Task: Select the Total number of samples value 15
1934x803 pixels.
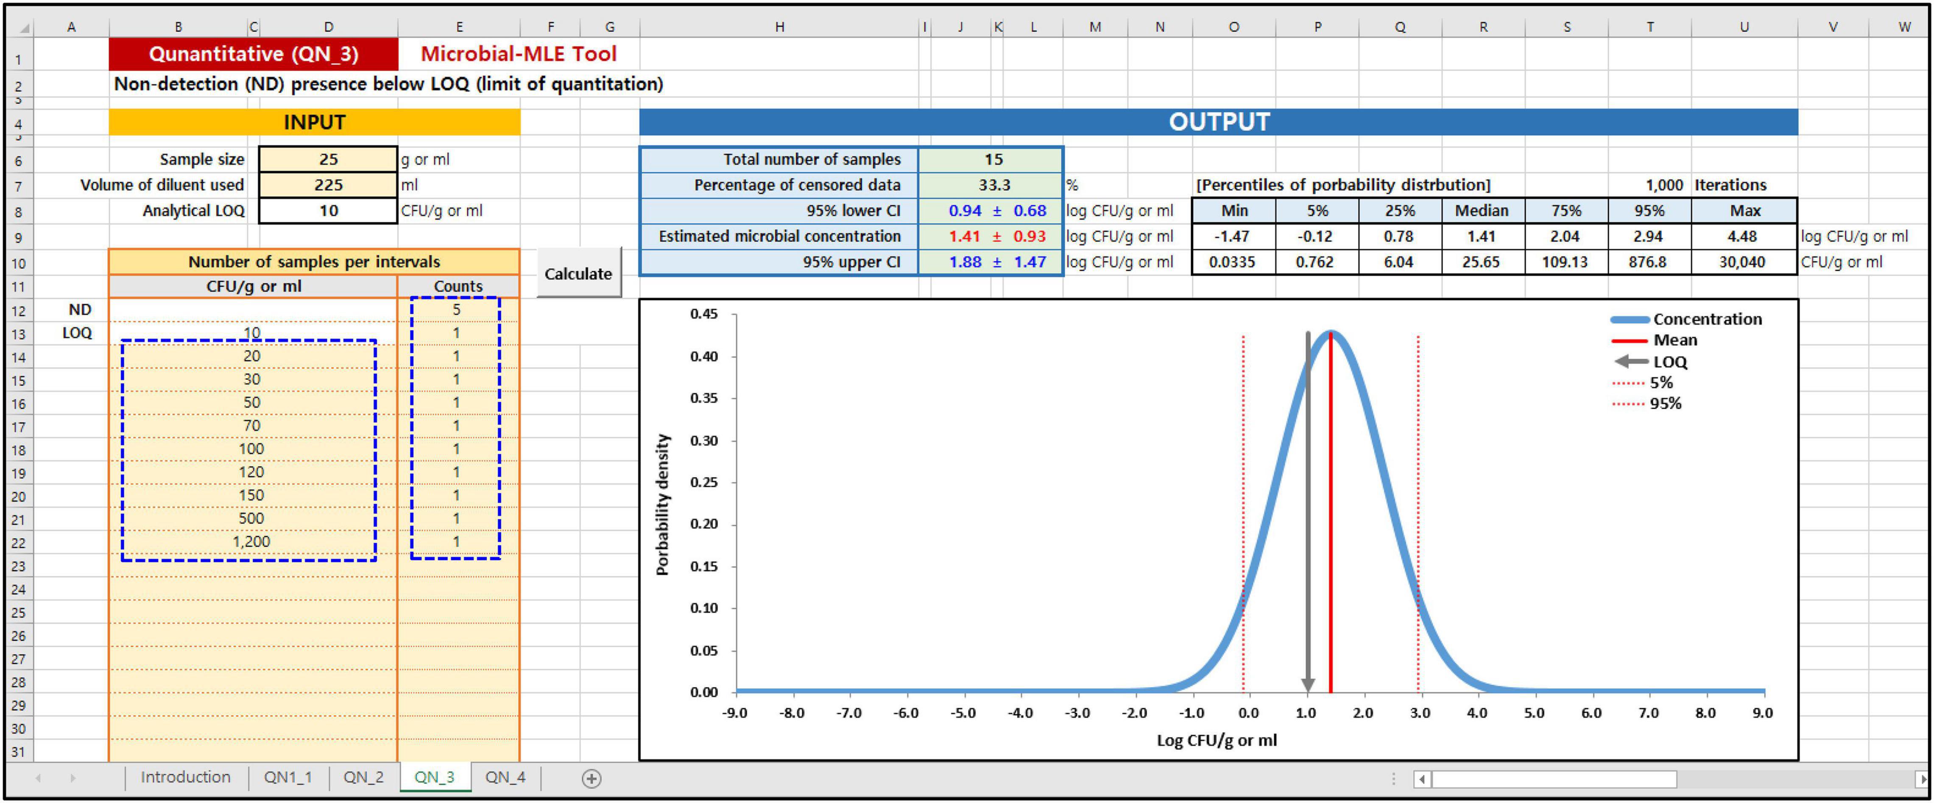Action: (x=991, y=159)
